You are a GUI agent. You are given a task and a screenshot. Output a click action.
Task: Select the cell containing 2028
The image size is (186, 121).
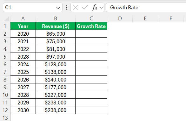click(23, 95)
